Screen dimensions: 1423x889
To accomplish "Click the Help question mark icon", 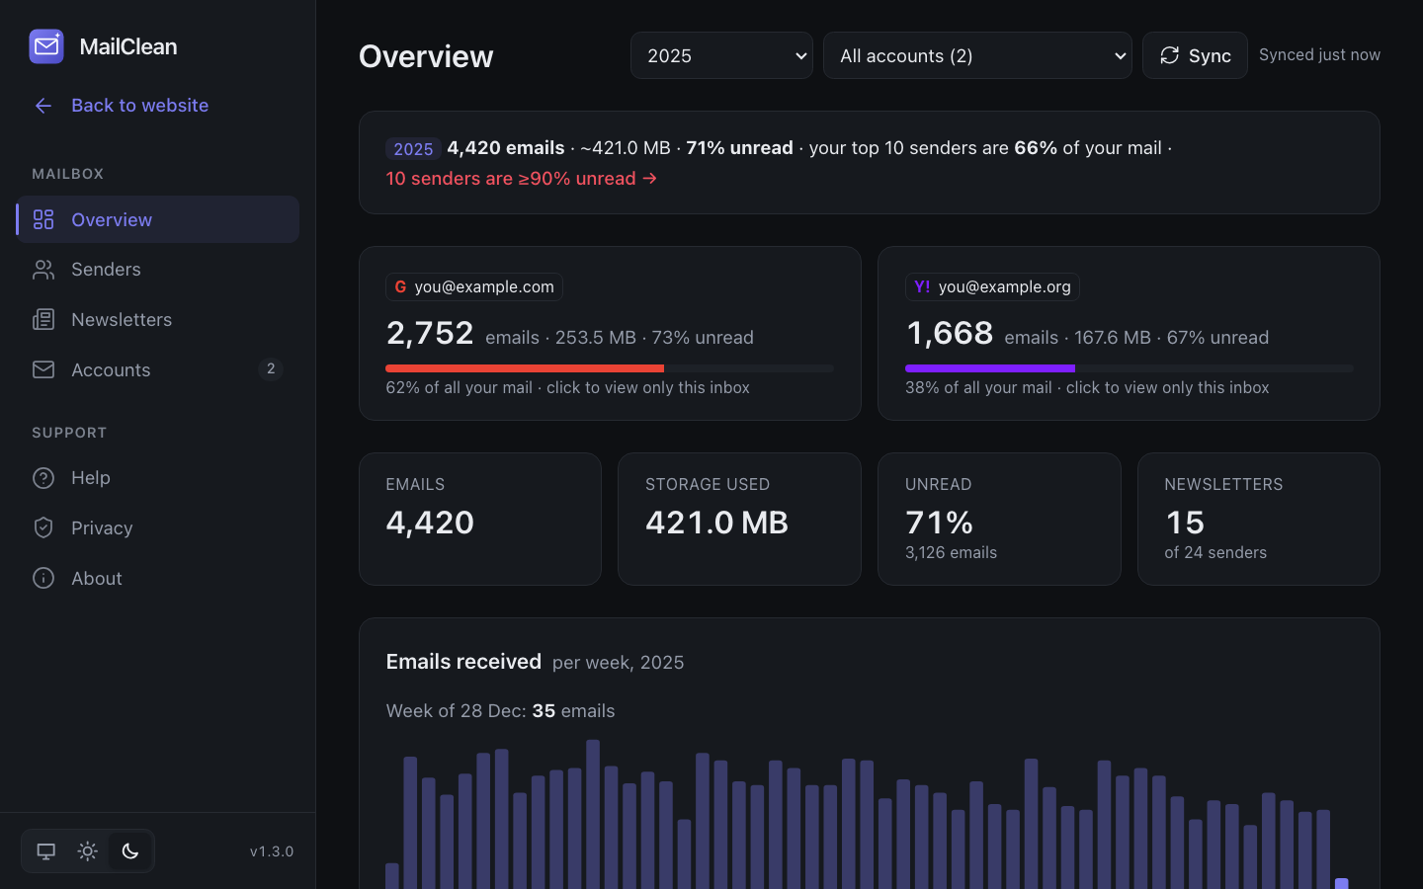I will (43, 478).
